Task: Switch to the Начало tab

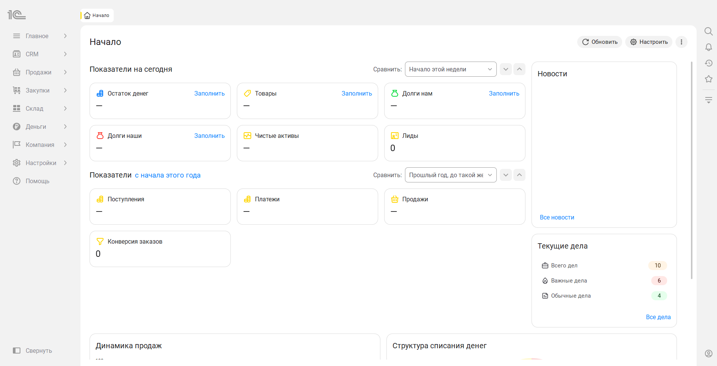Action: click(x=97, y=15)
